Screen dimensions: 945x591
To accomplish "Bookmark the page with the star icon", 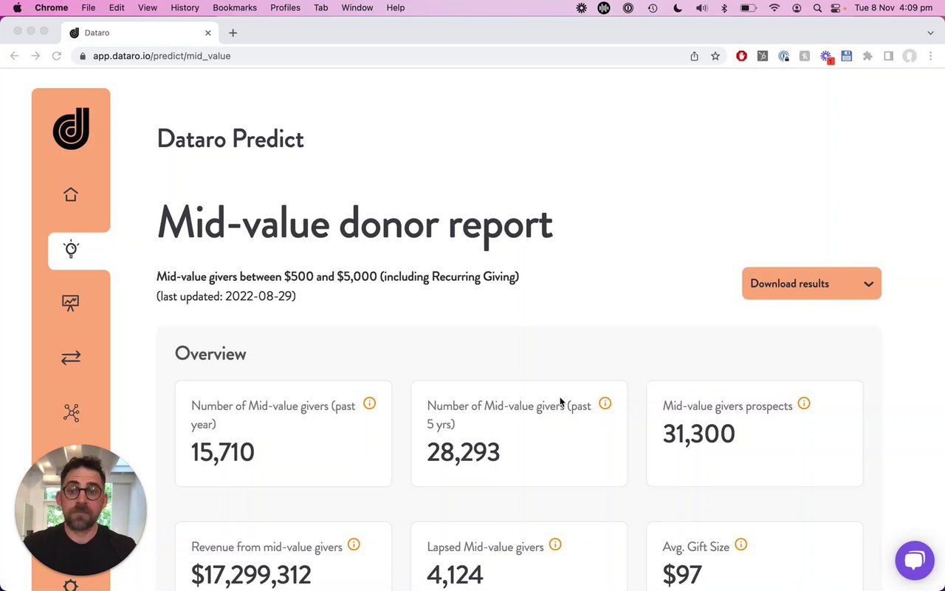I will click(715, 56).
